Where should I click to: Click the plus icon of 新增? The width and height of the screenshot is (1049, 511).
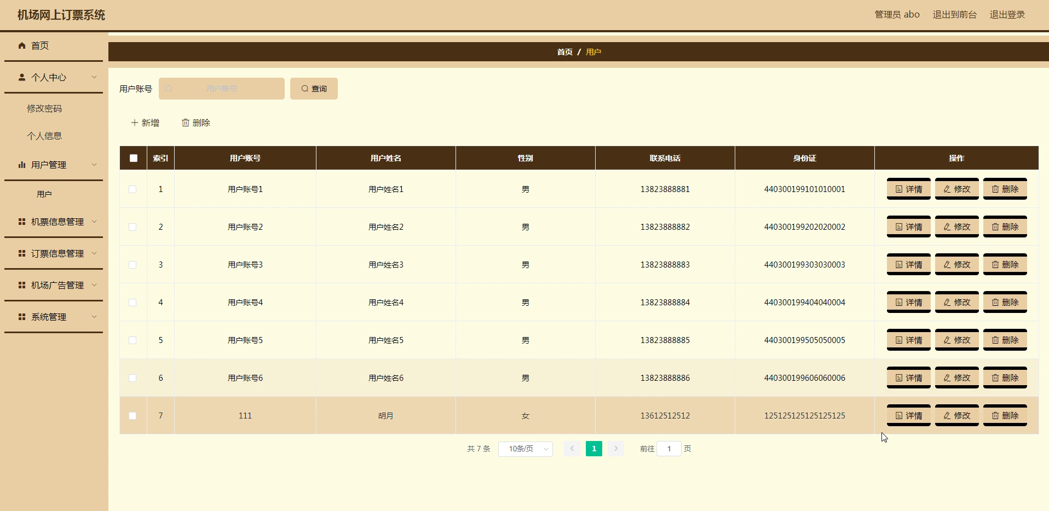[x=135, y=123]
